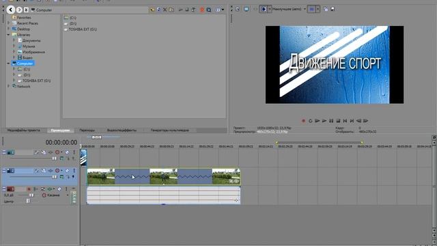Image resolution: width=437 pixels, height=246 pixels.
Task: Click the X delete icon in Explorer toolbar
Action: click(165, 10)
